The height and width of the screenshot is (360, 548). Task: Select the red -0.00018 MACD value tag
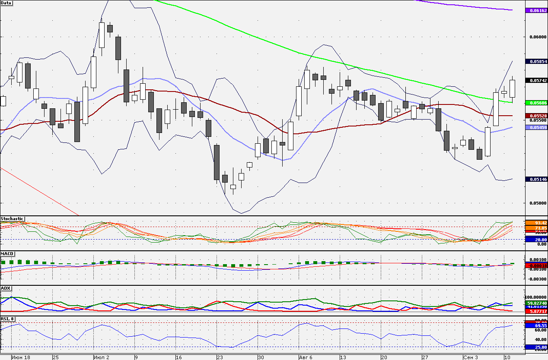click(x=536, y=265)
